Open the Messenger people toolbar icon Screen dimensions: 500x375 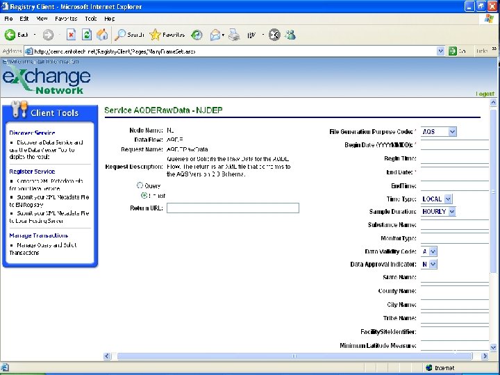tap(290, 35)
